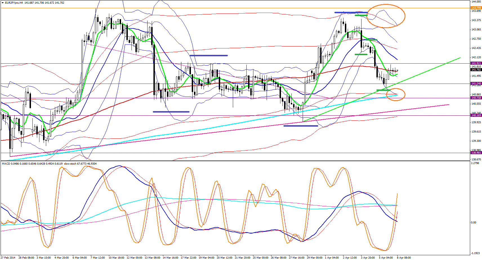Viewport: 482px width, 260px height.
Task: Click the 27 Feb 2014 date label
Action: coord(8,257)
